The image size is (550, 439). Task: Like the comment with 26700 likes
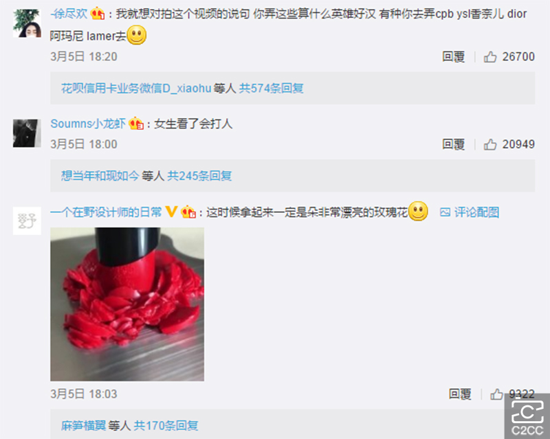click(490, 57)
